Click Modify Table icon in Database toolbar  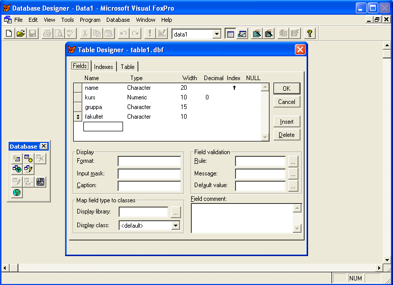(17, 182)
